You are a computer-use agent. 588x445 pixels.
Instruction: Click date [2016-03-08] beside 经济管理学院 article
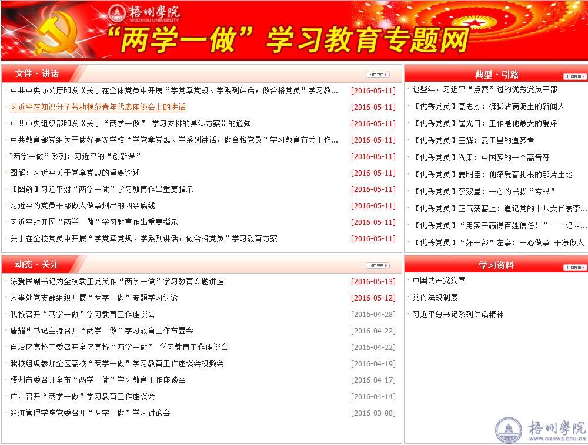click(373, 413)
